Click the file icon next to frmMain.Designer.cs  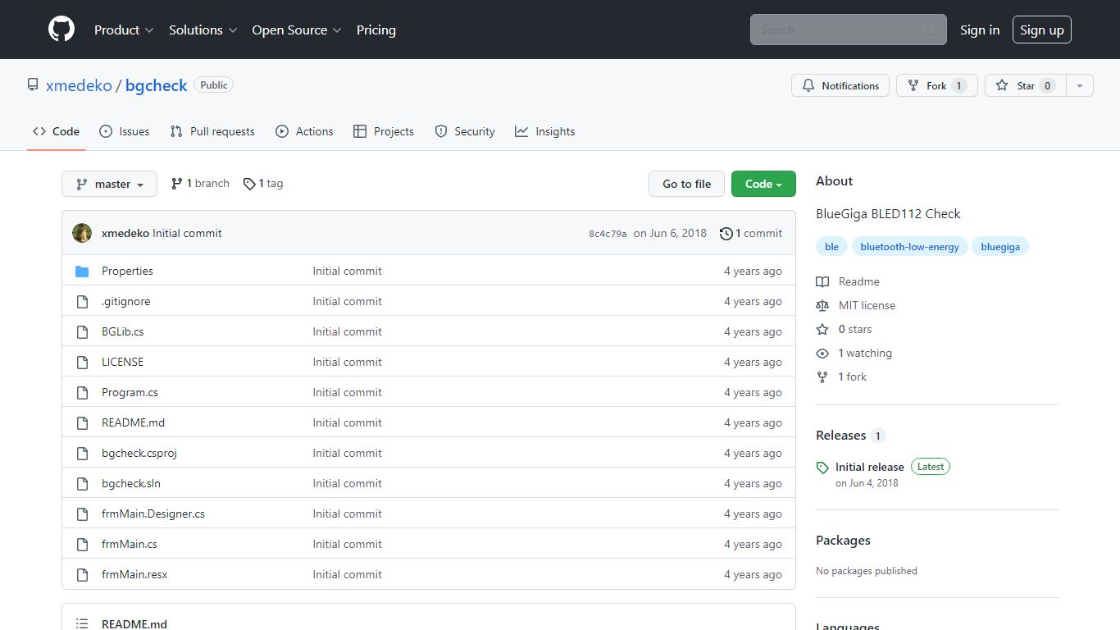tap(82, 514)
